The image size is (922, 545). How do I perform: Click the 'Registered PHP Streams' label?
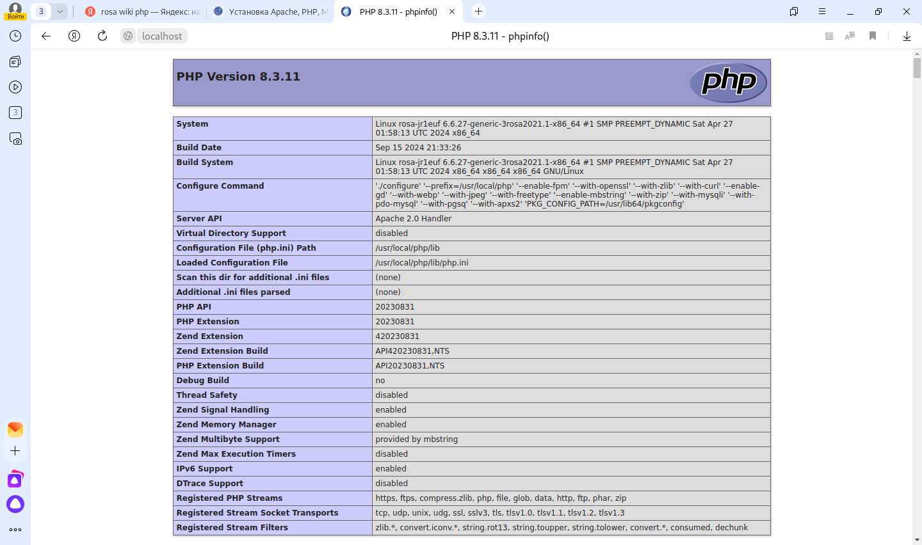(229, 498)
